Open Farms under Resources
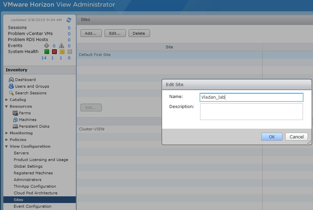The width and height of the screenshot is (313, 210). 25,113
